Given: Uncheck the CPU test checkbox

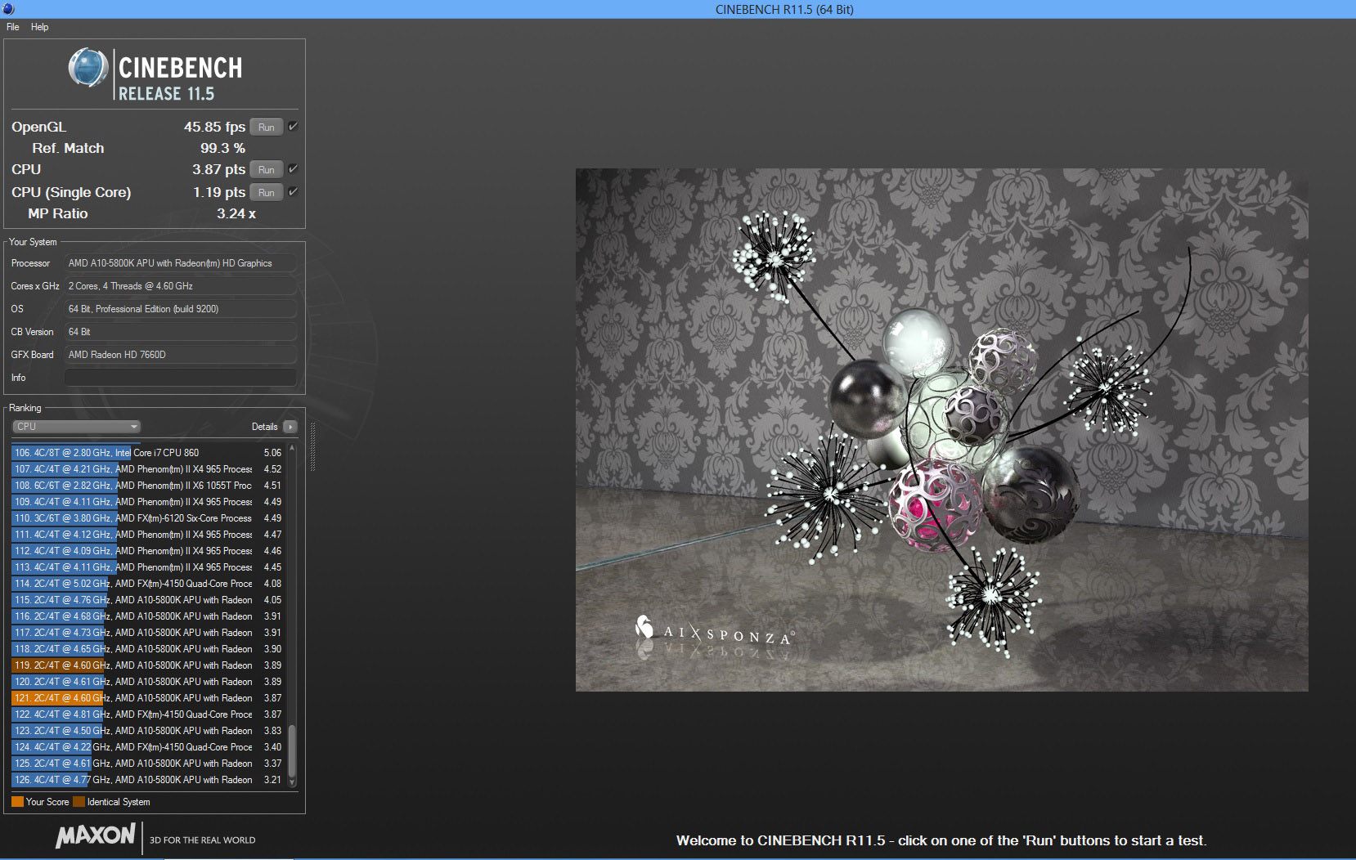Looking at the screenshot, I should pyautogui.click(x=293, y=169).
